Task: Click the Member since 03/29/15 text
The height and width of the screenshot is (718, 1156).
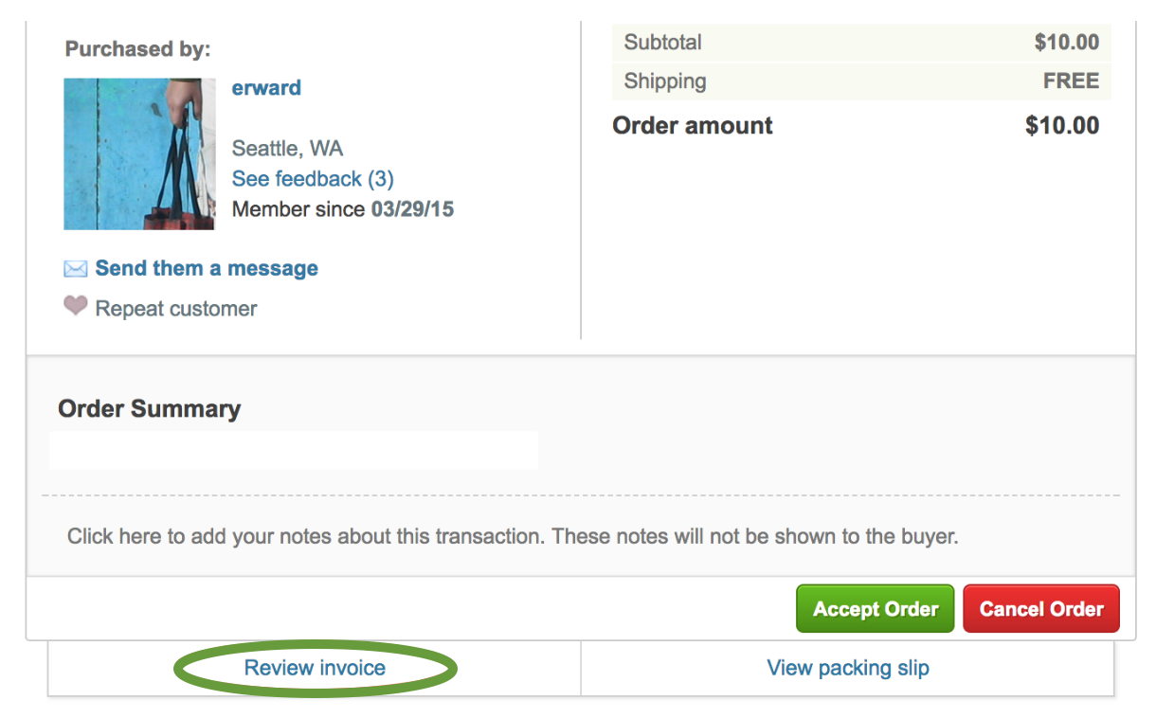Action: 343,209
